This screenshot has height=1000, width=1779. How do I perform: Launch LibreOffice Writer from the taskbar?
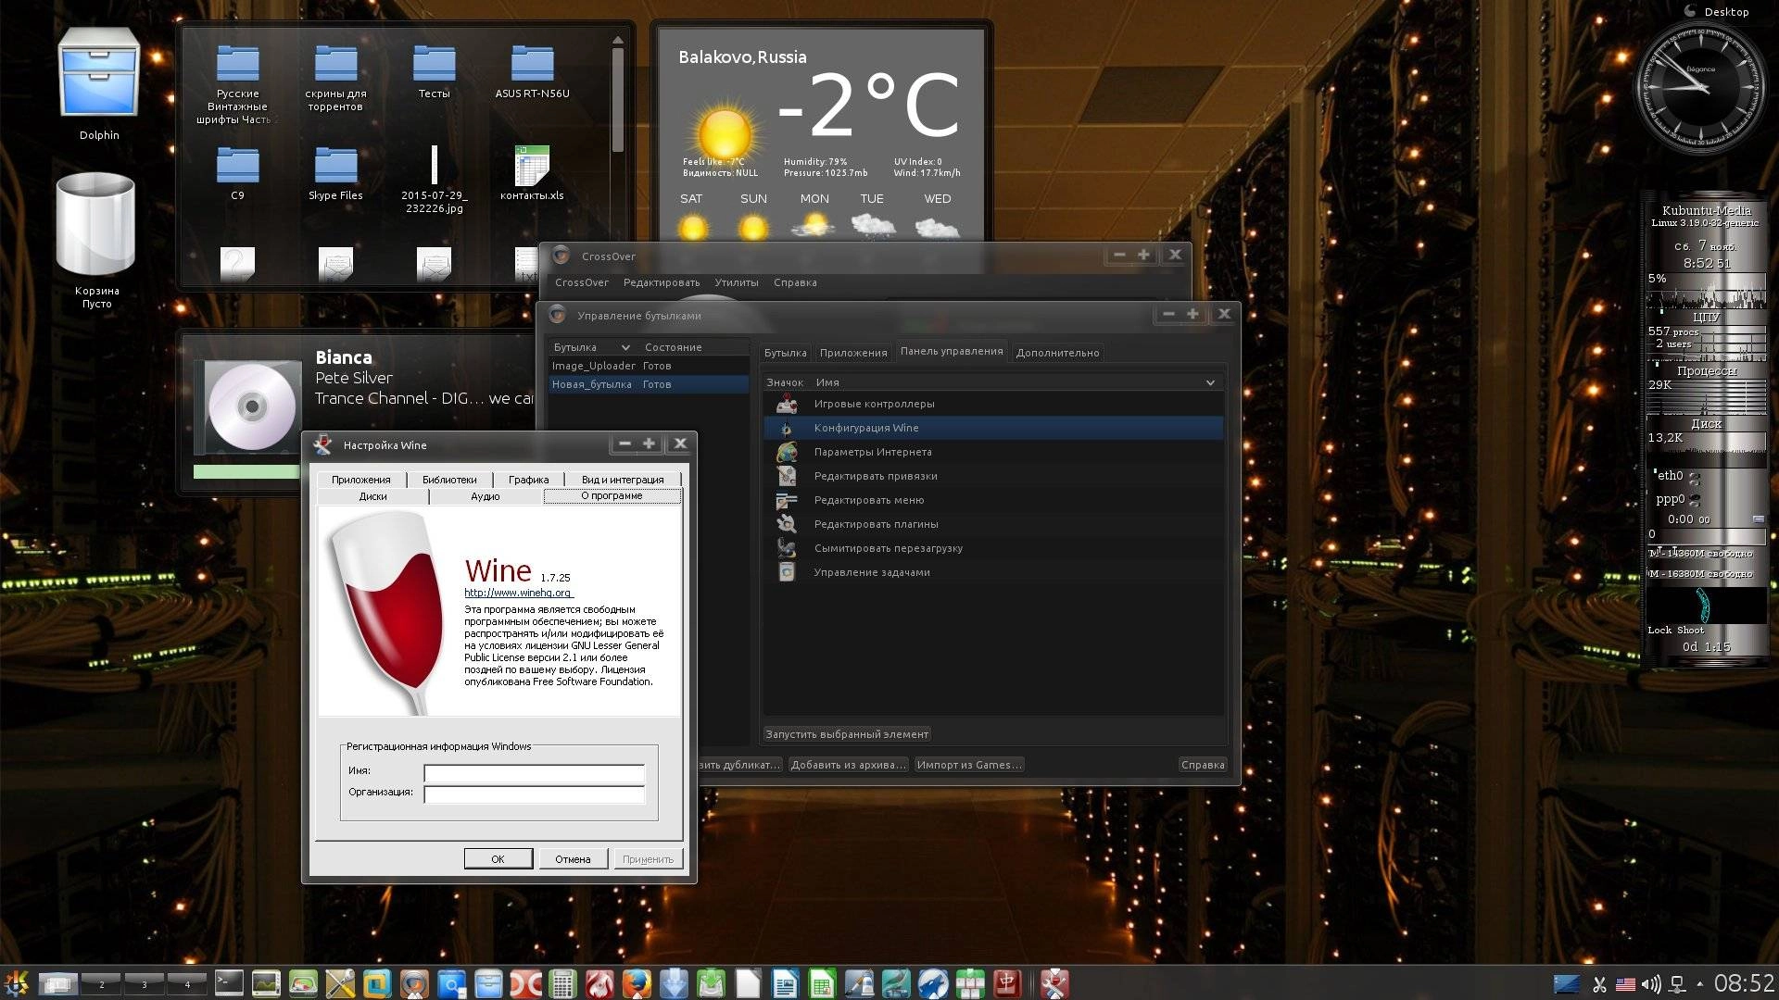pos(785,982)
